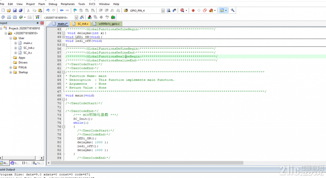The width and height of the screenshot is (326, 178).
Task: Click the Incremental Find binoculars icon
Action: [174, 10]
